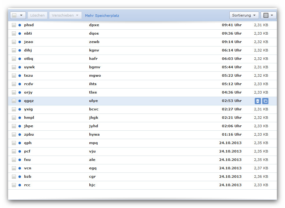Tick the checkbox next to vcn
285x208 pixels.
pyautogui.click(x=14, y=168)
